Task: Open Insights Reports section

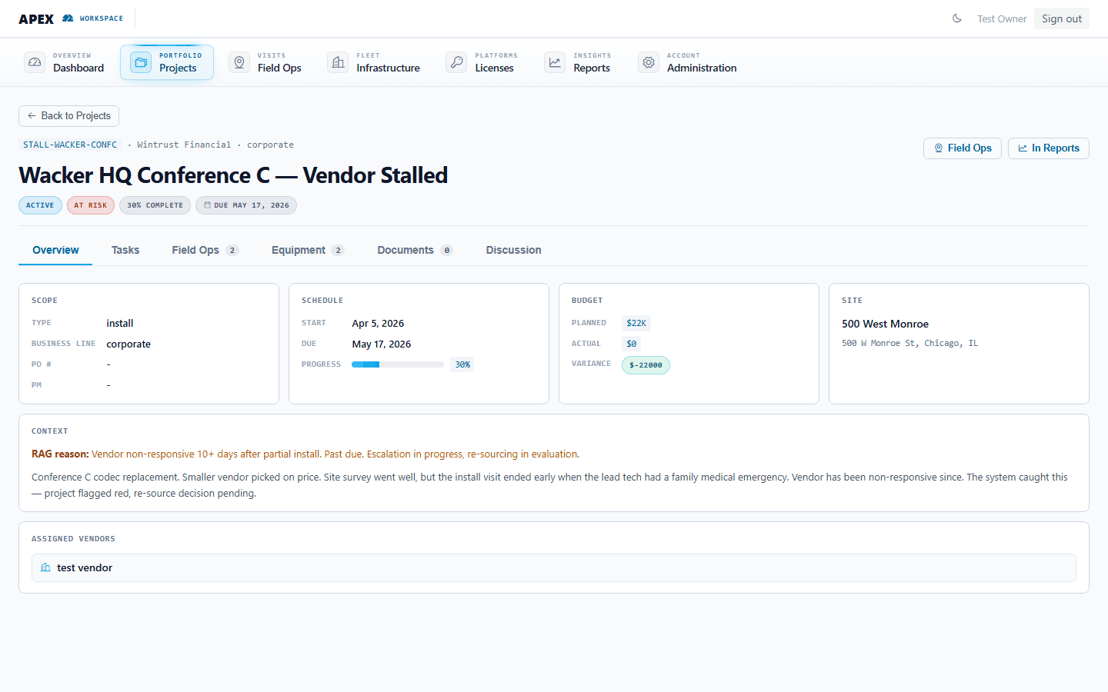Action: [579, 62]
